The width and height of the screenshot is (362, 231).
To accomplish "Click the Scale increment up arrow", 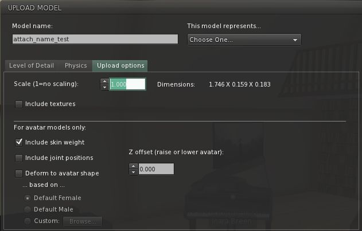I will (104, 81).
